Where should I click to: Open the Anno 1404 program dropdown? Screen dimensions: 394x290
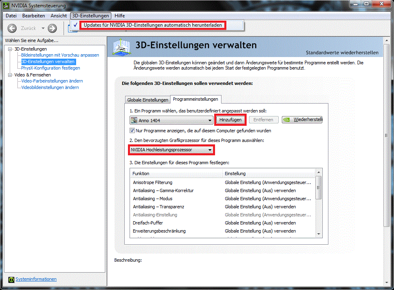(x=171, y=120)
